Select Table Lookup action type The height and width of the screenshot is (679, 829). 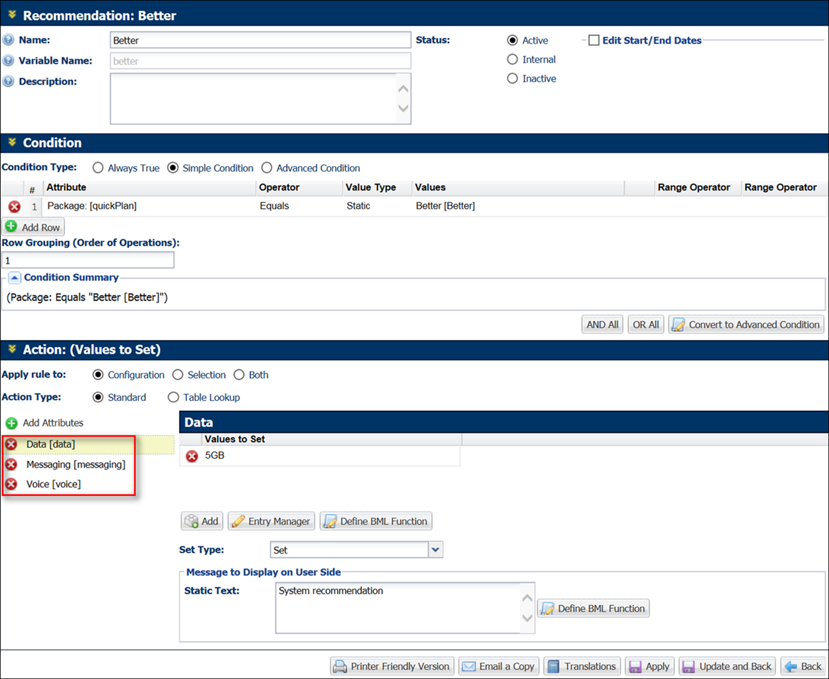tap(174, 397)
